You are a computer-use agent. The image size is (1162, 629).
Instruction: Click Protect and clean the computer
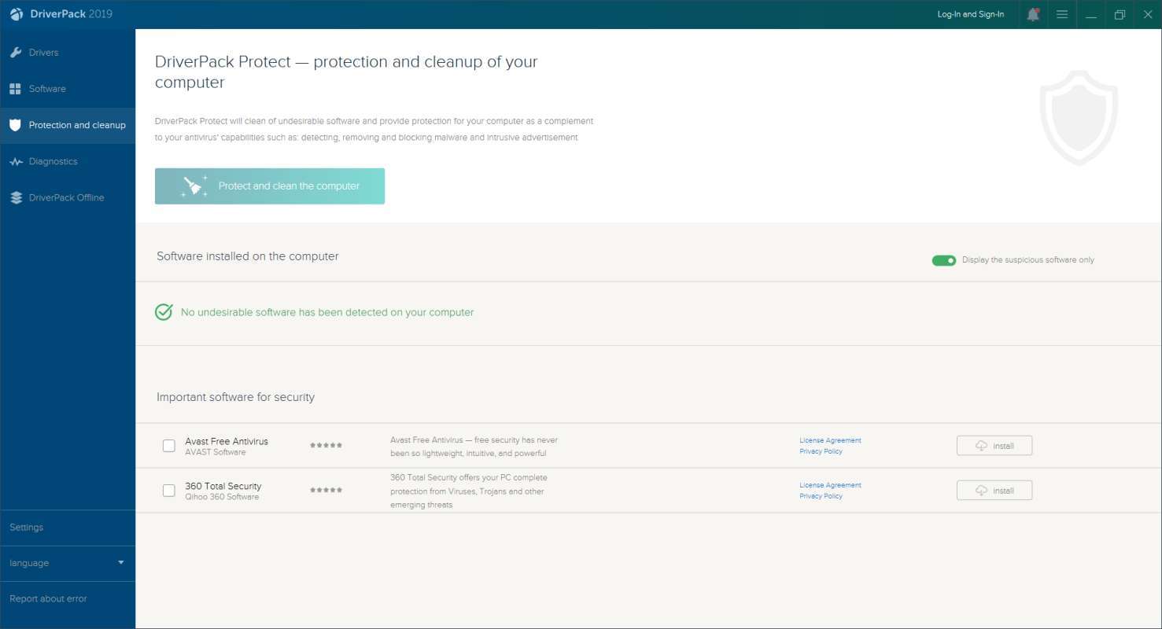[270, 186]
